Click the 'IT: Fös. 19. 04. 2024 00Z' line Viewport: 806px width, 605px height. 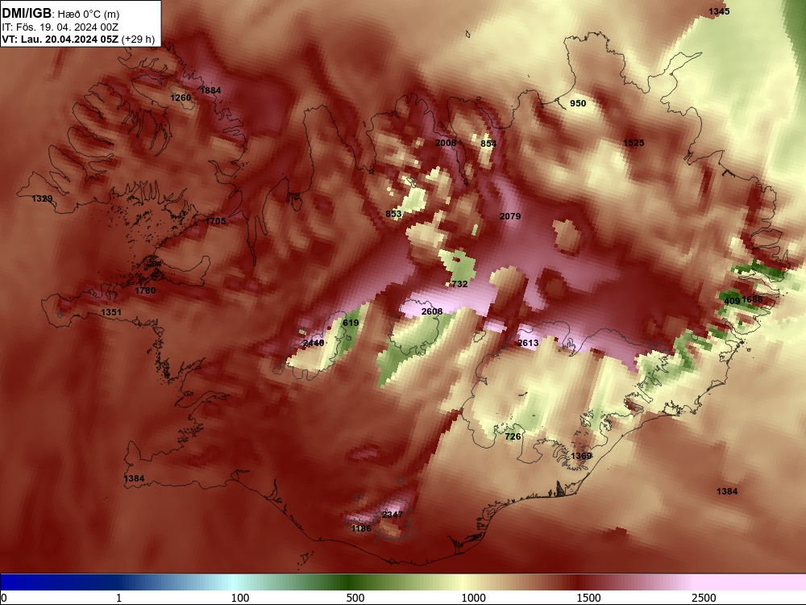click(x=60, y=27)
